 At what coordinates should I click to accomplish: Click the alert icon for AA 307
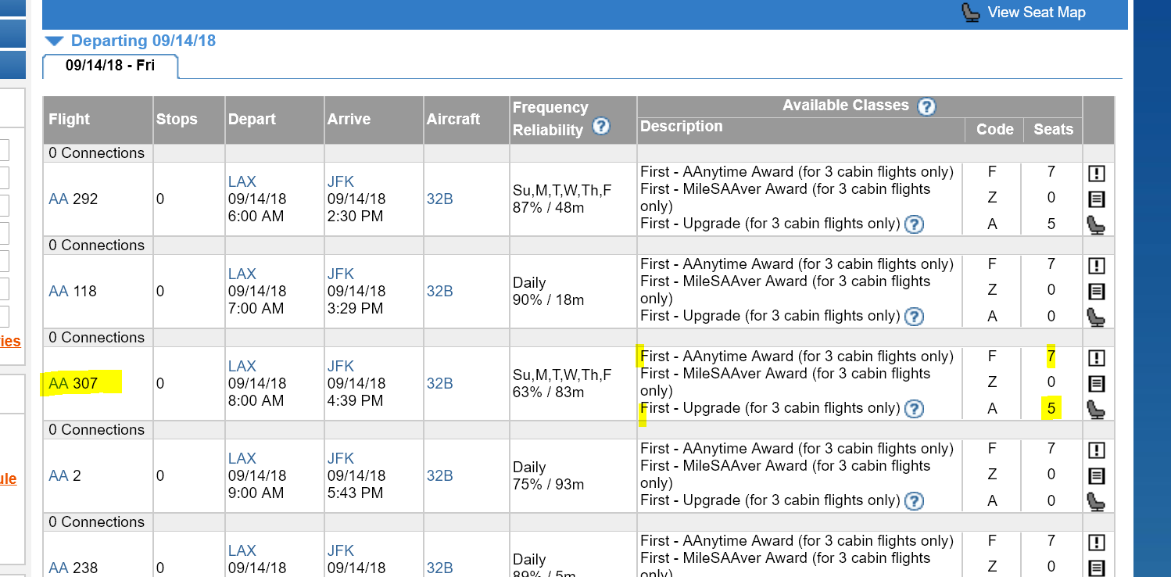(x=1097, y=358)
